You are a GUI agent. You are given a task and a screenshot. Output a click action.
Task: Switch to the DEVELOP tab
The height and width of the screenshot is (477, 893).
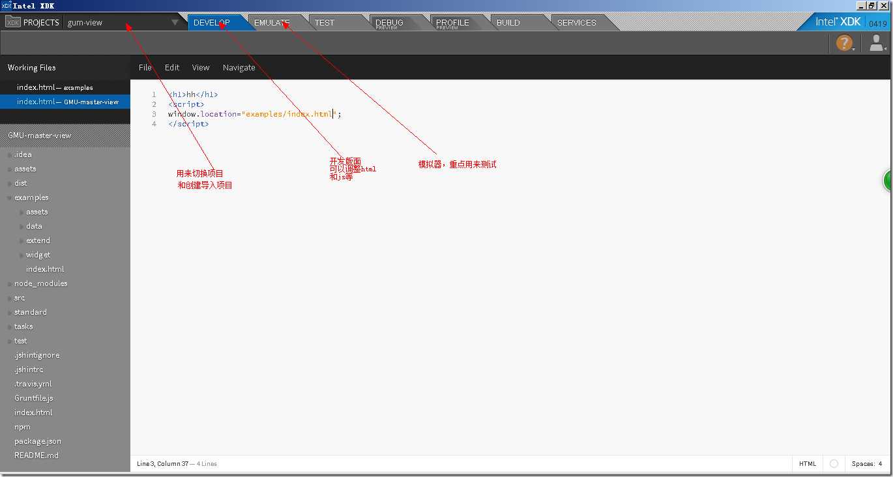coord(212,22)
